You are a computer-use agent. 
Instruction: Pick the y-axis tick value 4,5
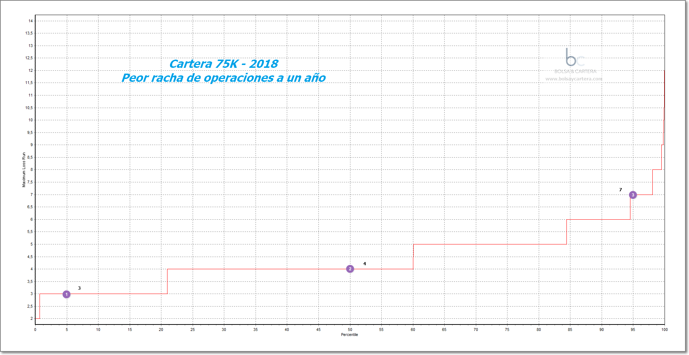click(x=30, y=257)
